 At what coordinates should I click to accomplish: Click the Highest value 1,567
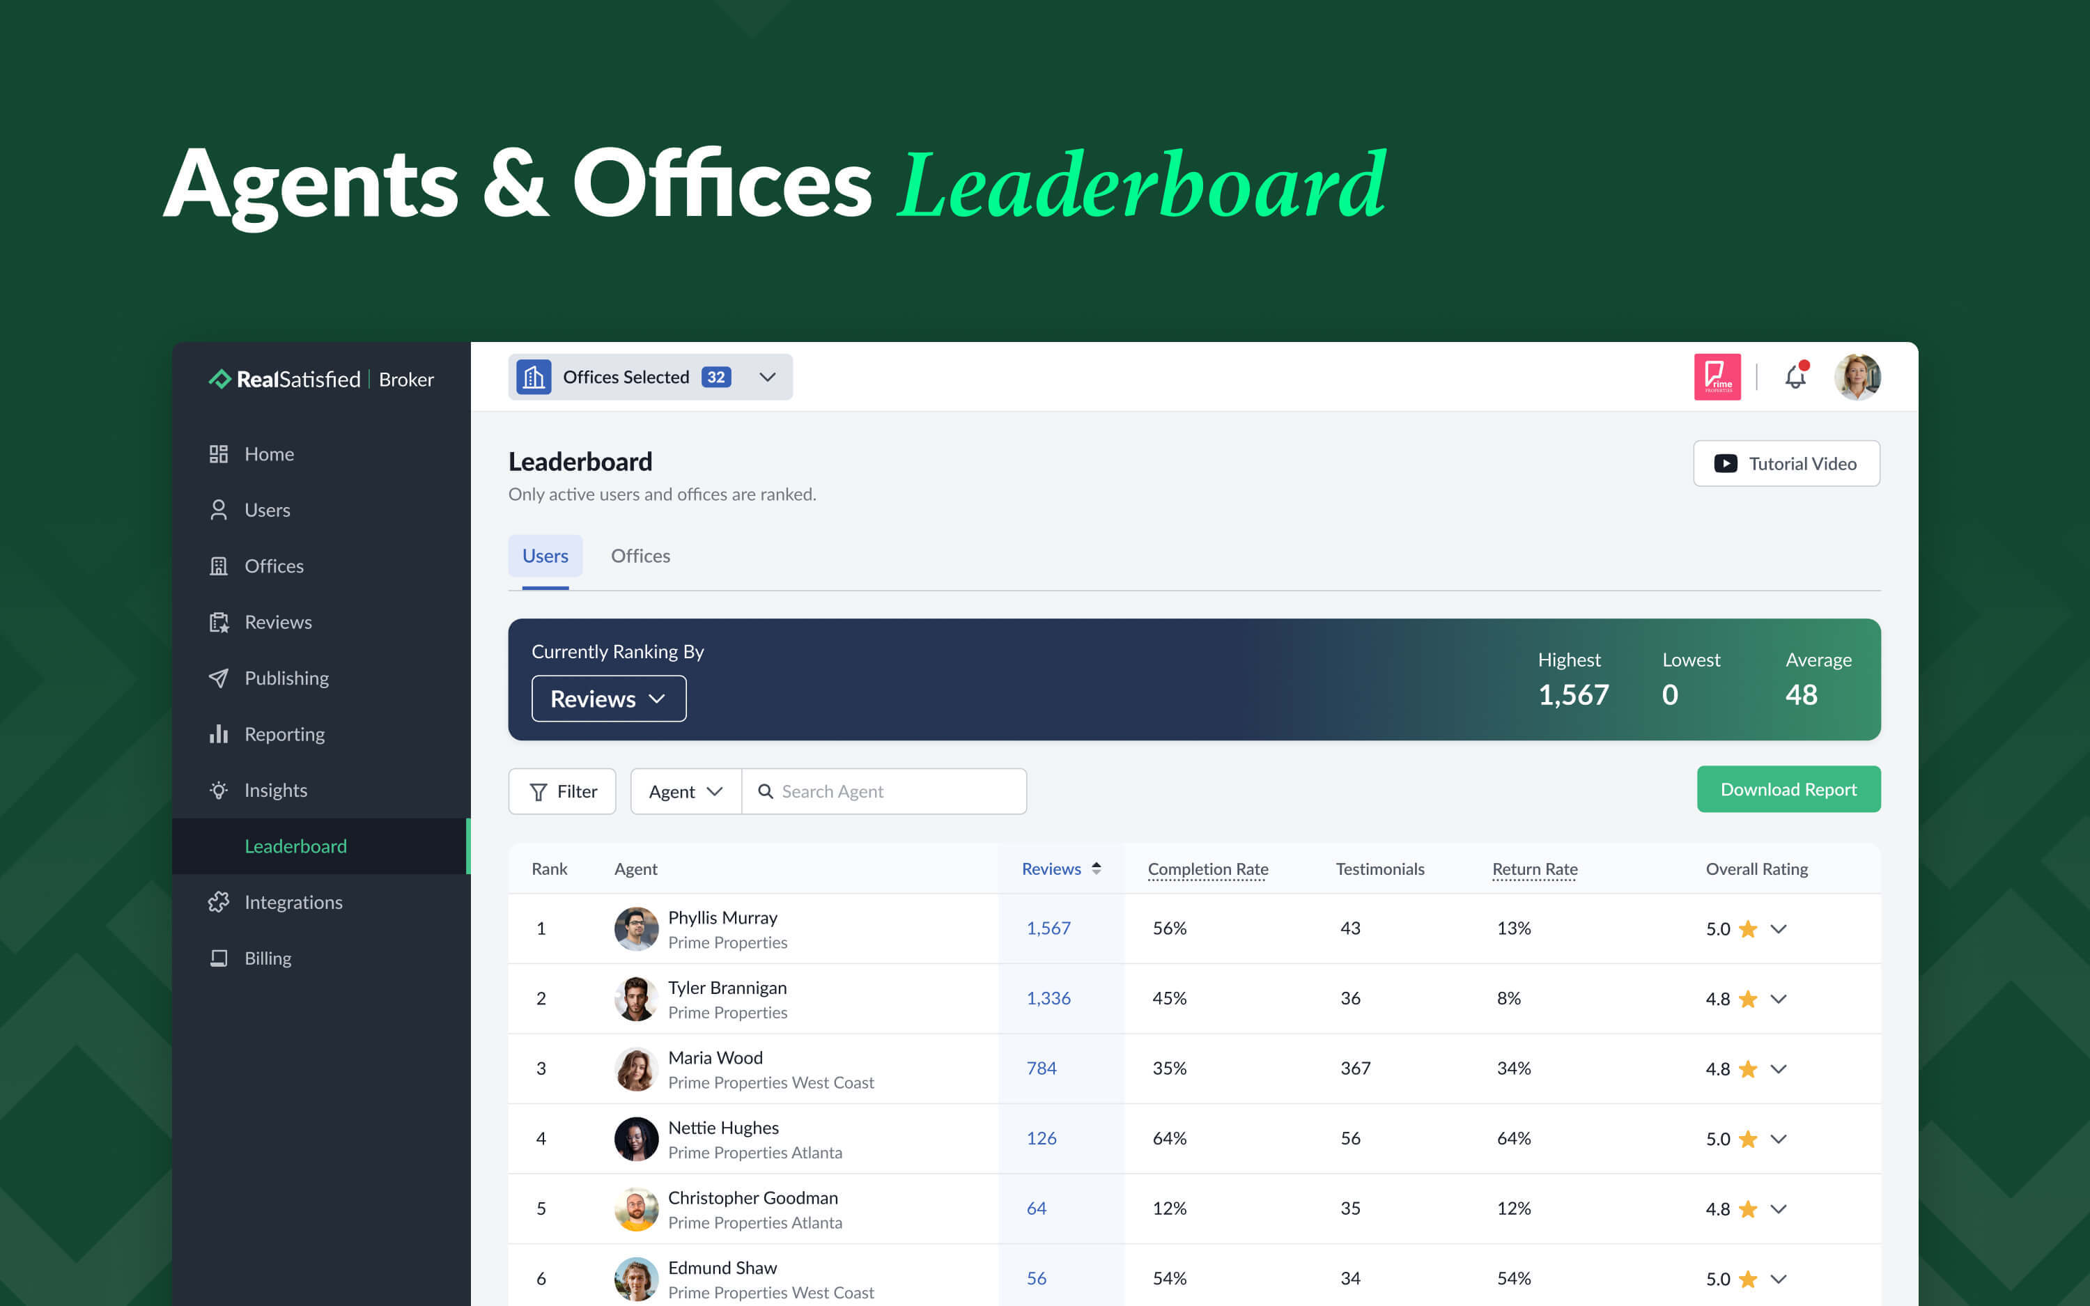[1574, 695]
